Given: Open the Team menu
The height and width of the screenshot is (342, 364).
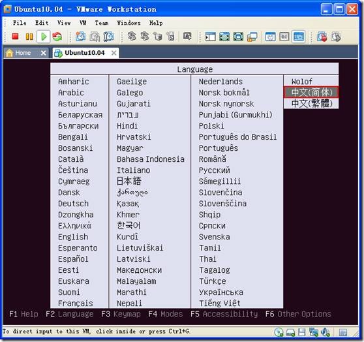Looking at the screenshot, I should tap(102, 23).
